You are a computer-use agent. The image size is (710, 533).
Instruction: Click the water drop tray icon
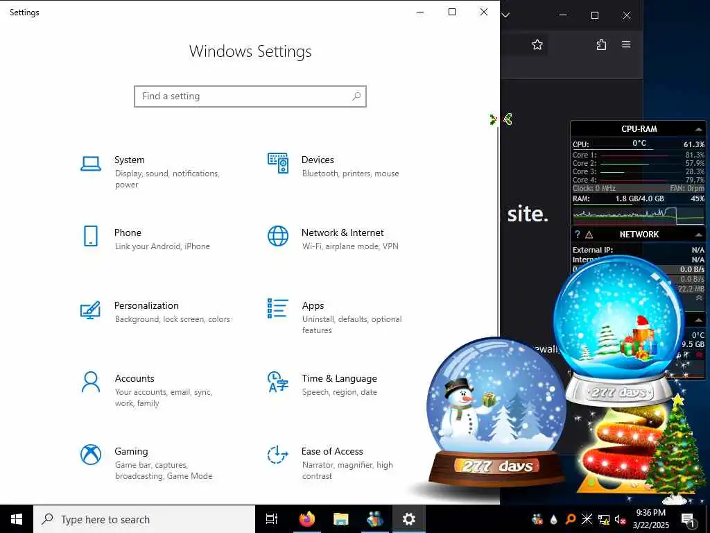tap(554, 519)
